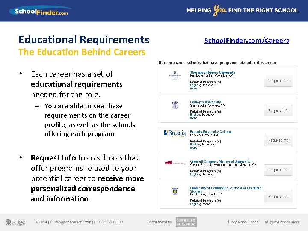Screen dimensions: 308x231
Task: Open the Bishop's University listing link
Action: (x=205, y=102)
